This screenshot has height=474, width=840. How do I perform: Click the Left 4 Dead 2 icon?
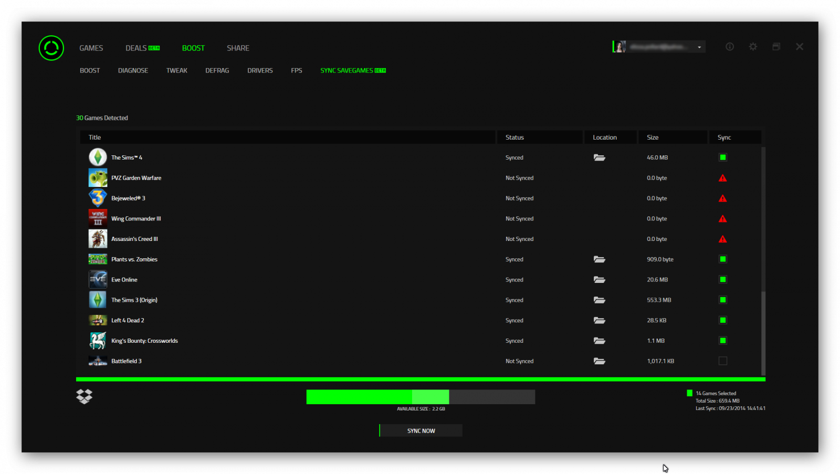(98, 320)
